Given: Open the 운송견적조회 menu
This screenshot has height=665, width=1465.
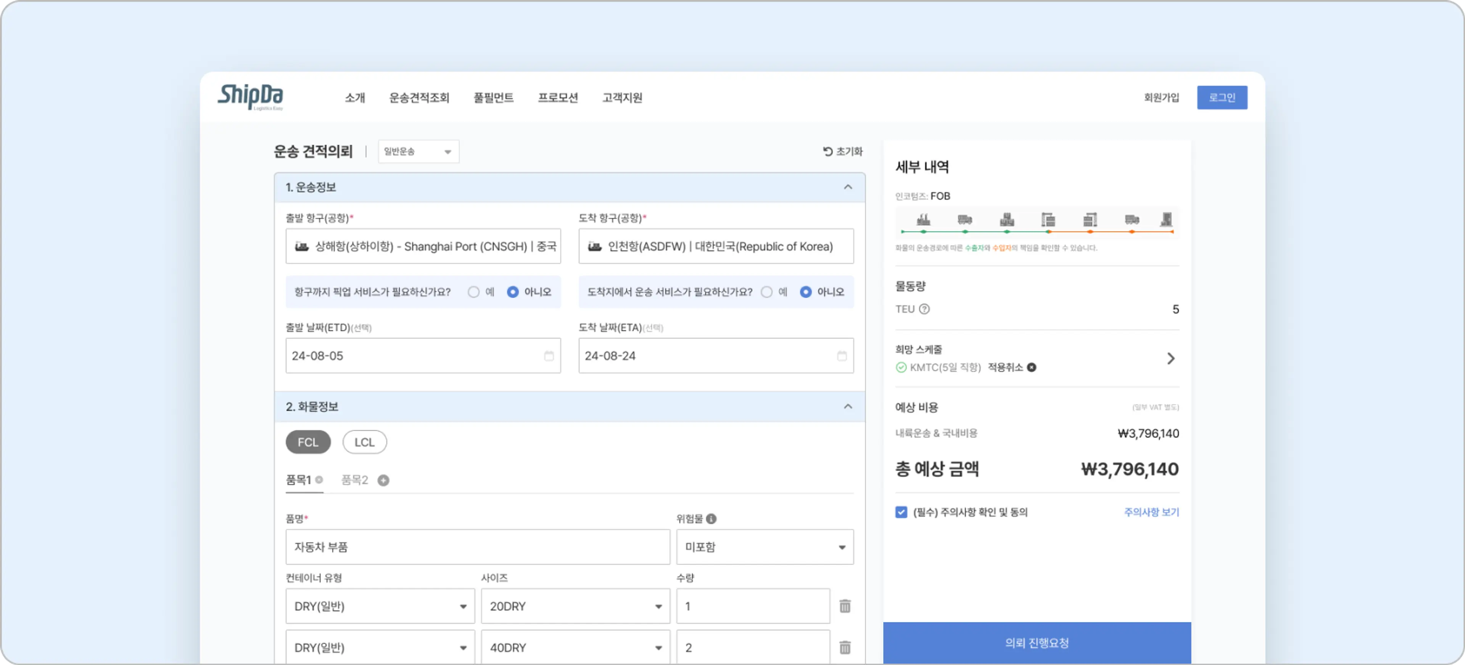Looking at the screenshot, I should point(419,98).
